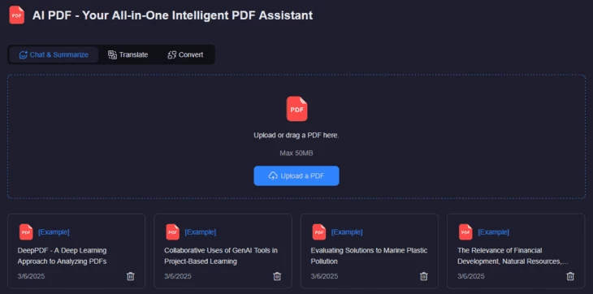Delete the Financial Development example via trash icon
This screenshot has width=593, height=294.
click(570, 276)
